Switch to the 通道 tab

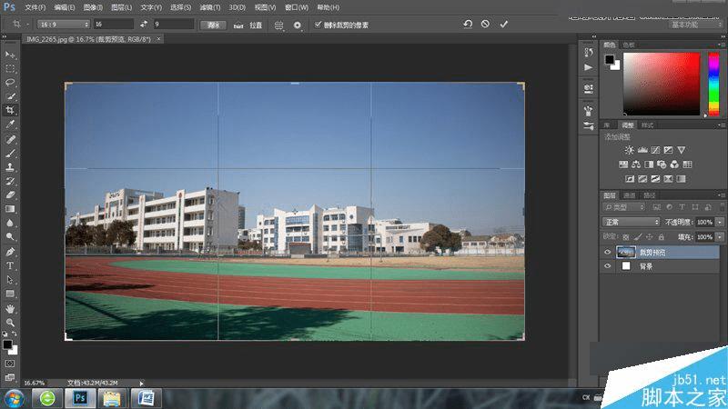coord(629,195)
